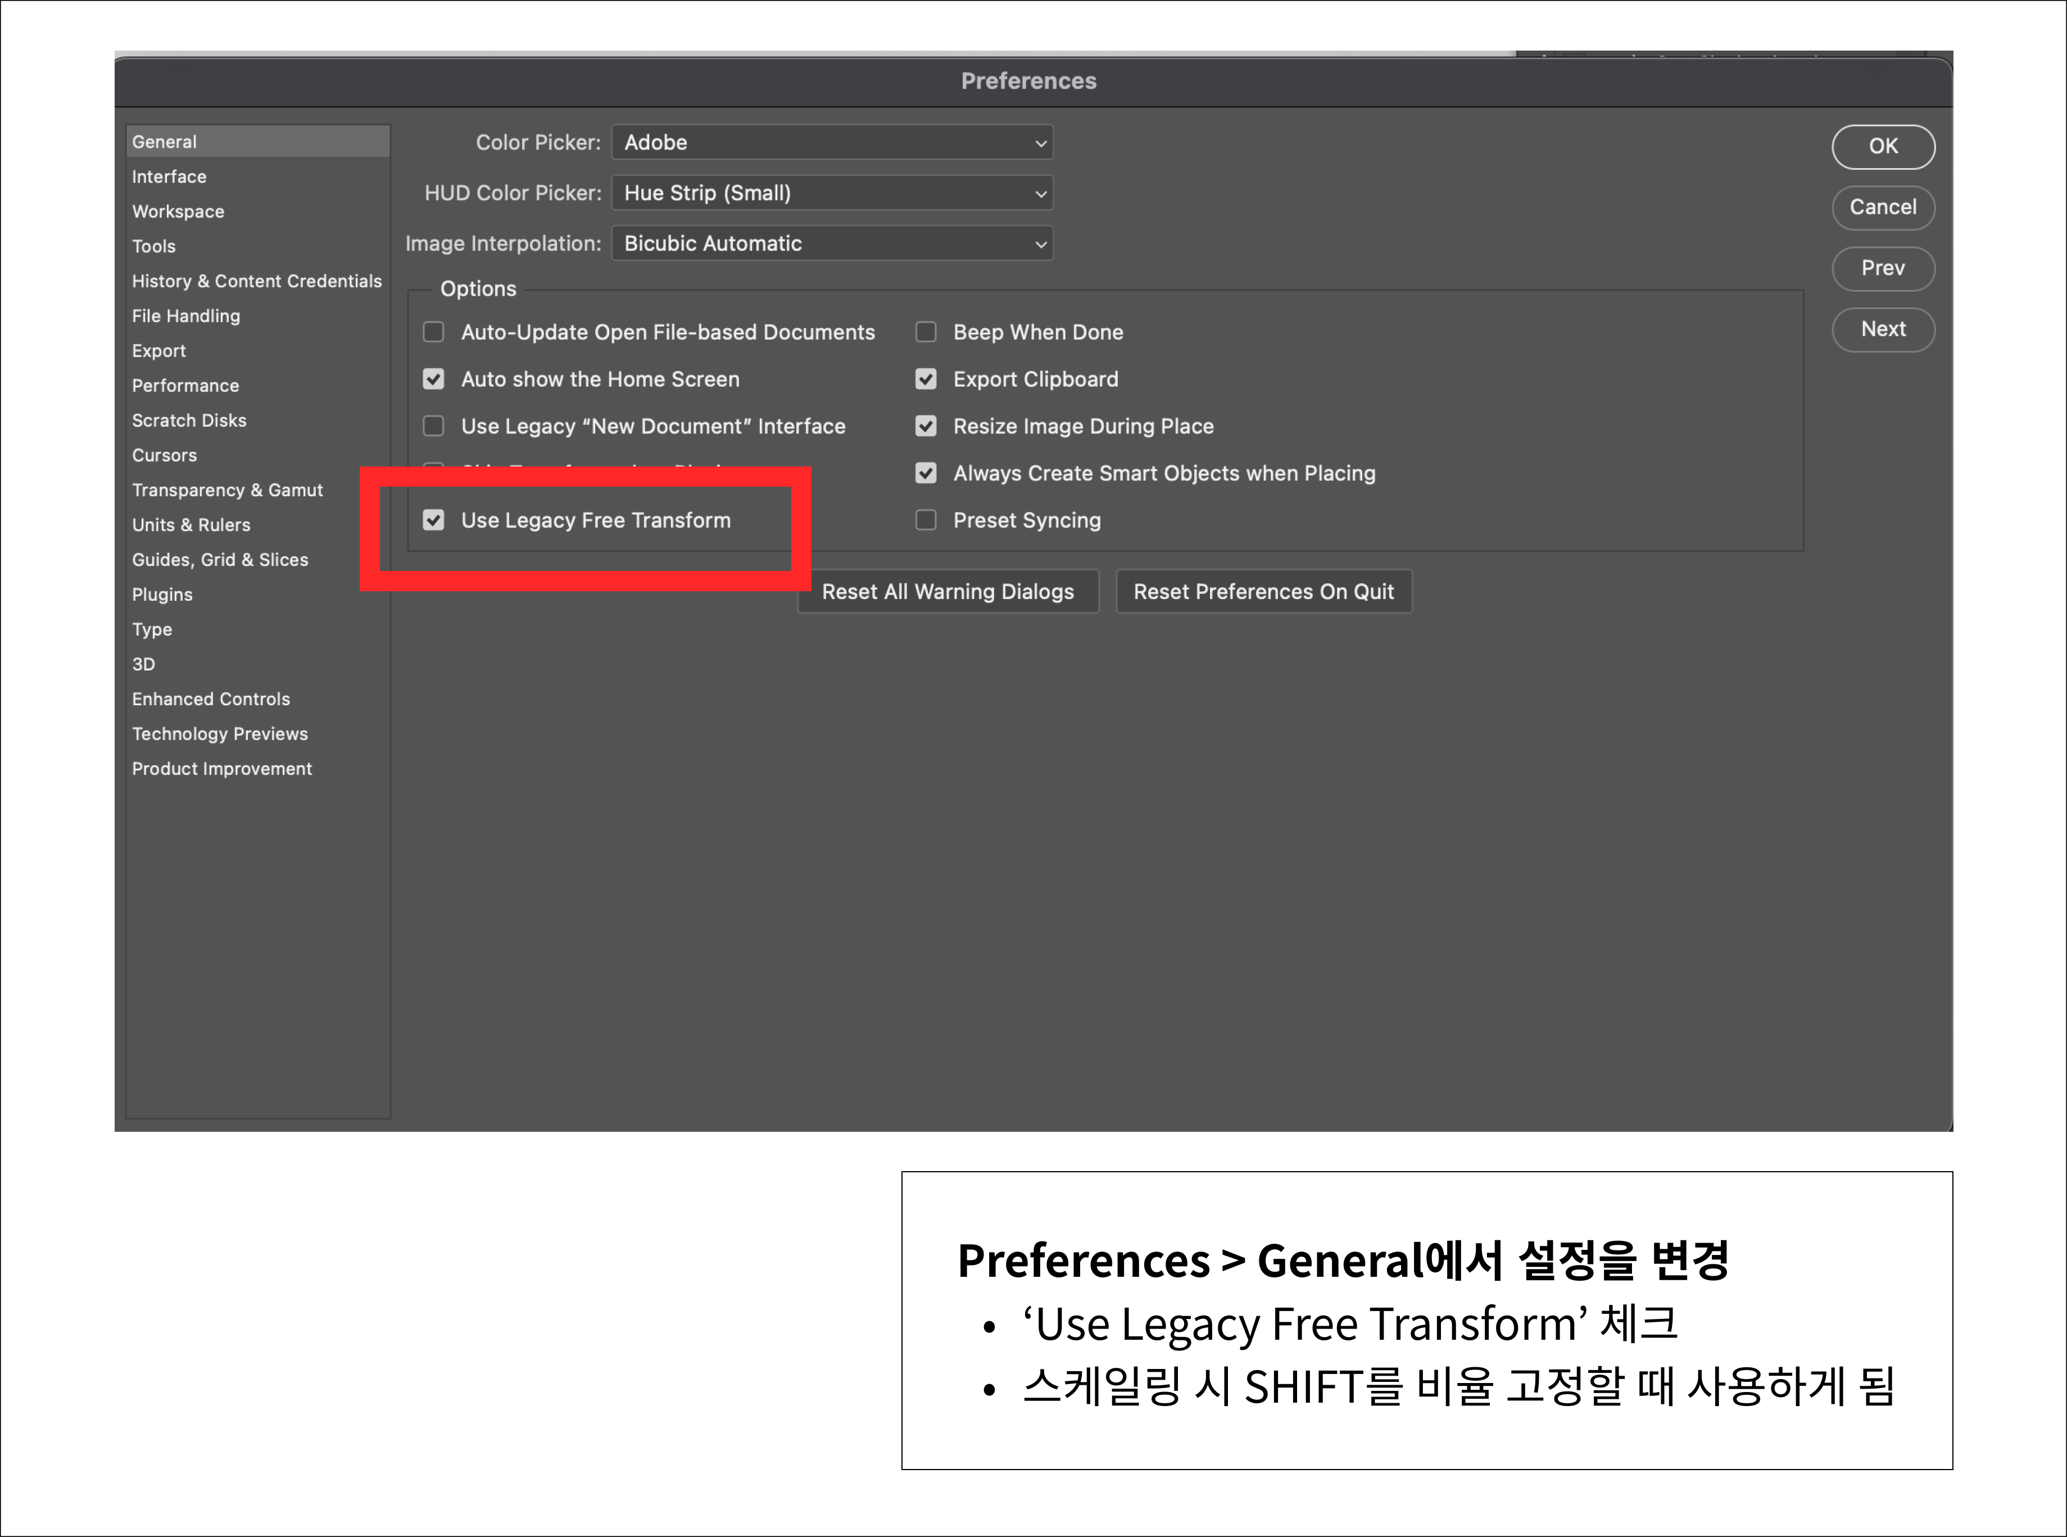Screen dimensions: 2067x1537
Task: Enable 'Preset Syncing'
Action: (x=926, y=520)
